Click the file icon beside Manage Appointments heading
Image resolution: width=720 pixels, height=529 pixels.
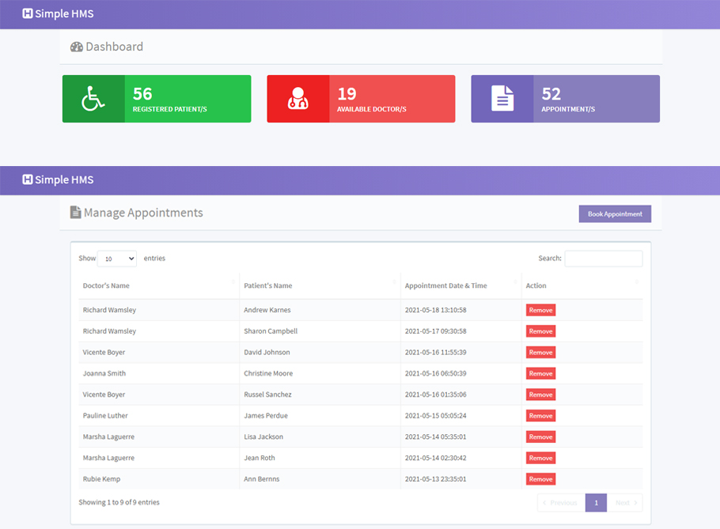coord(75,213)
